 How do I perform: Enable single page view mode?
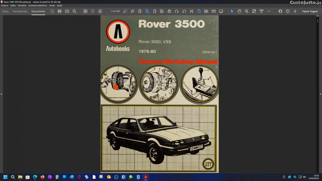[199, 11]
